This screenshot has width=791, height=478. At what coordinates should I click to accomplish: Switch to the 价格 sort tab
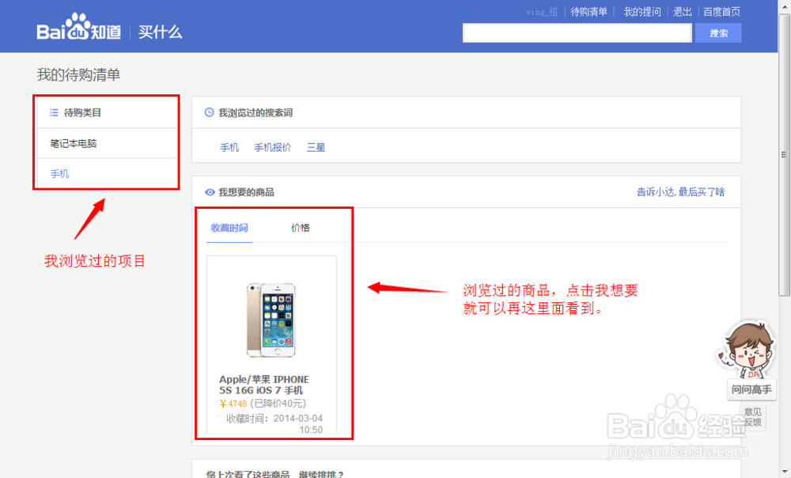(300, 228)
